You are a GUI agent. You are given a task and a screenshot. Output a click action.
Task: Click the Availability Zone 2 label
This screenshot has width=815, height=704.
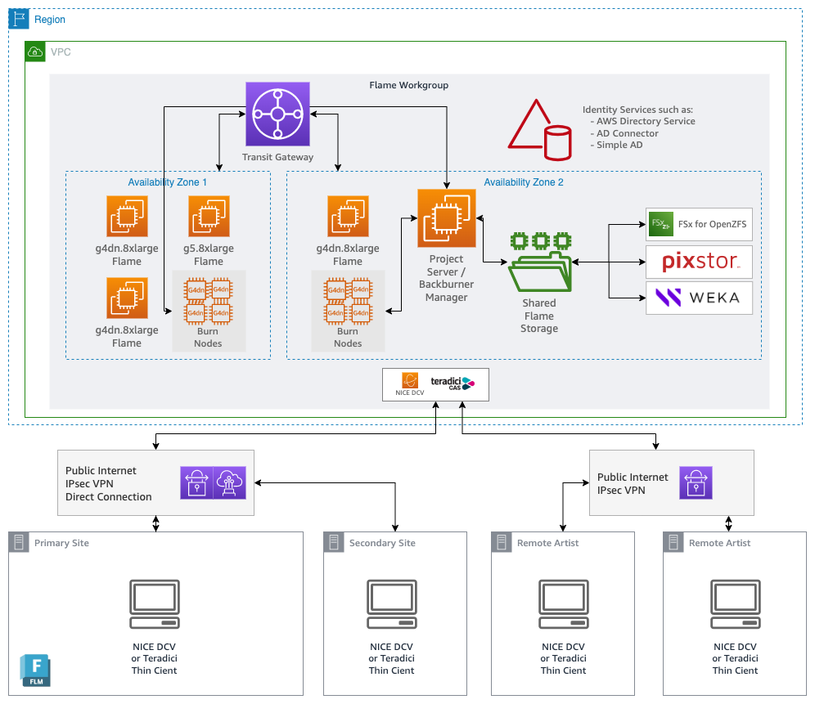pos(524,182)
